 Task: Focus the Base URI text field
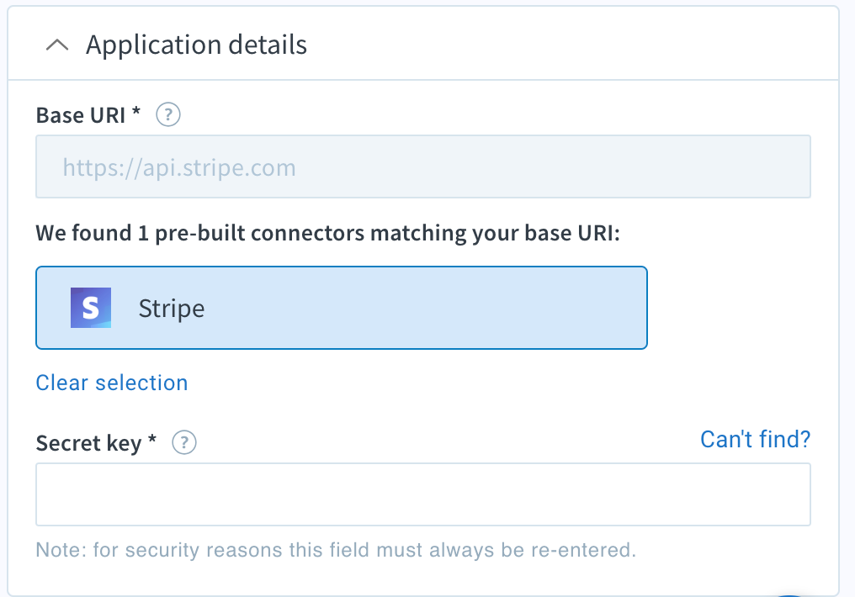pos(422,166)
